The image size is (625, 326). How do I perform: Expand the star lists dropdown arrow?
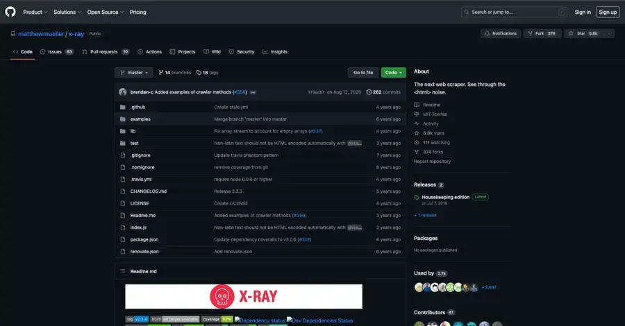(x=608, y=33)
